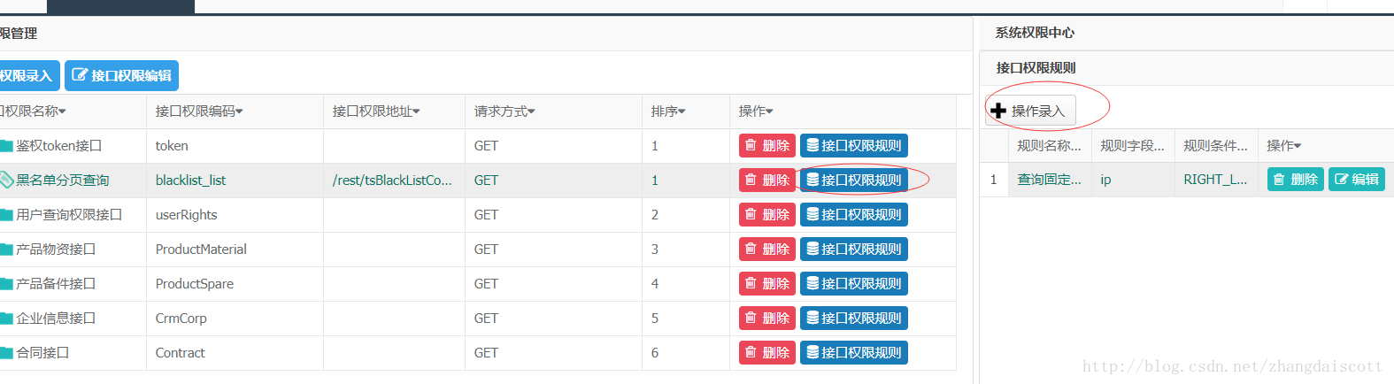Toggle the 排序 column sort arrow
This screenshot has height=384, width=1394.
(682, 111)
